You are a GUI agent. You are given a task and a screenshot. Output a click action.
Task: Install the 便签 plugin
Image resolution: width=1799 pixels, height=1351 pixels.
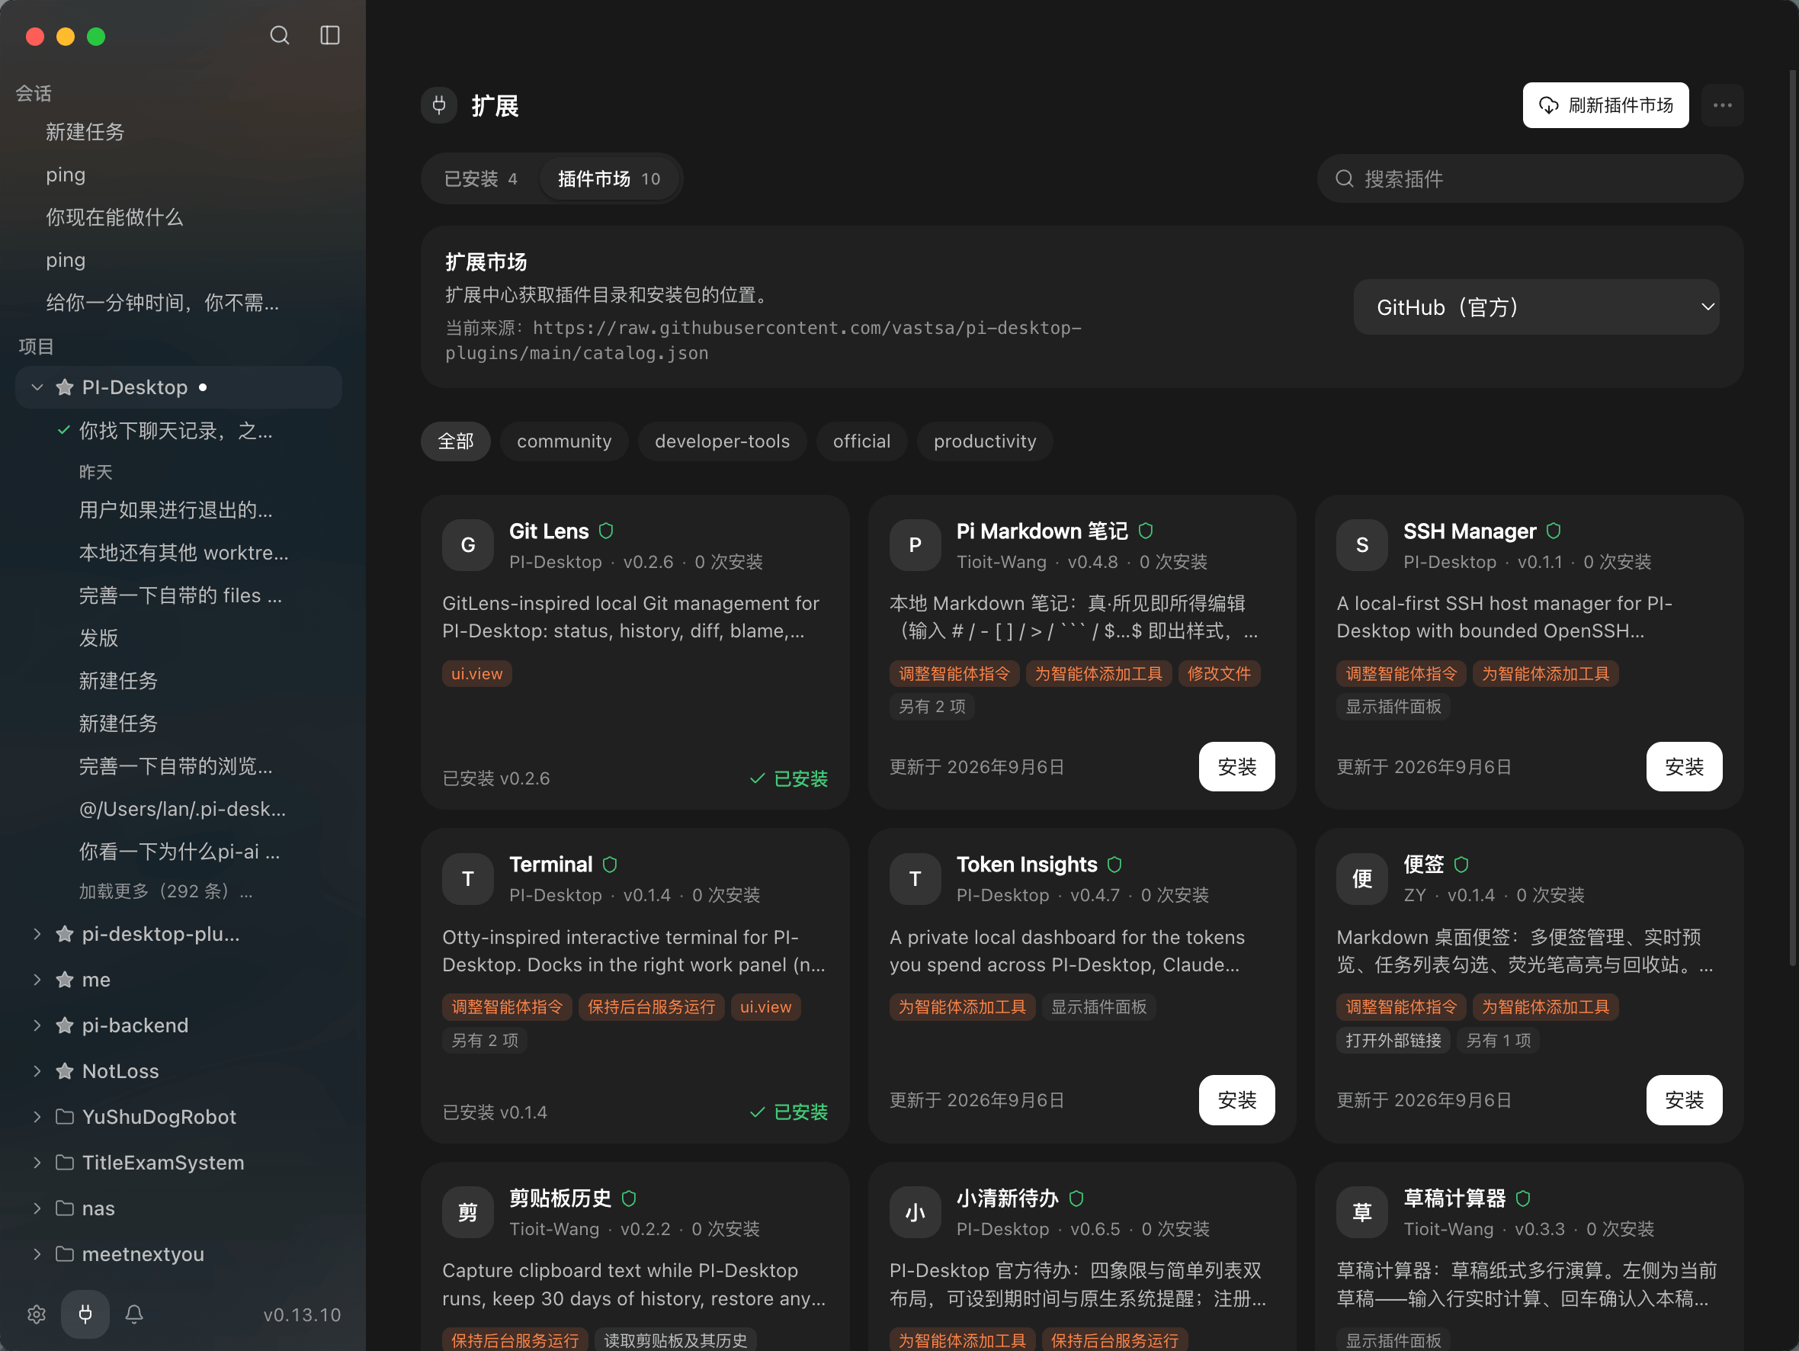click(x=1683, y=1099)
